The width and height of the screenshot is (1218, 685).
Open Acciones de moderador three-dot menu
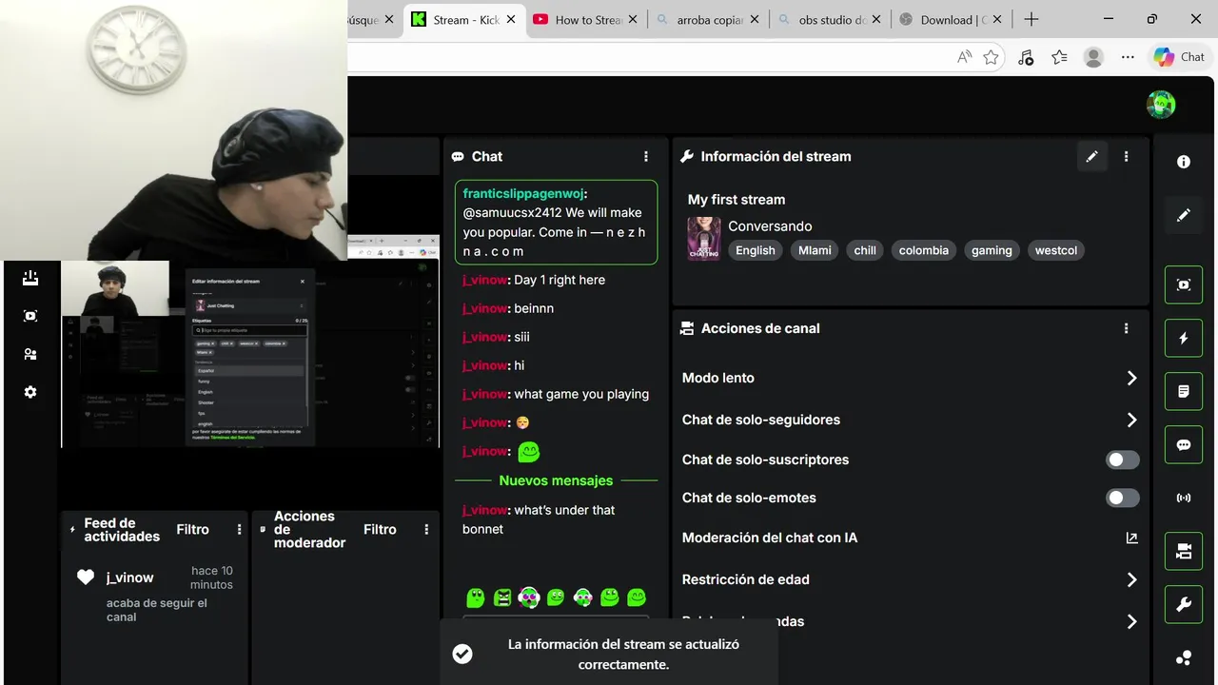point(426,529)
